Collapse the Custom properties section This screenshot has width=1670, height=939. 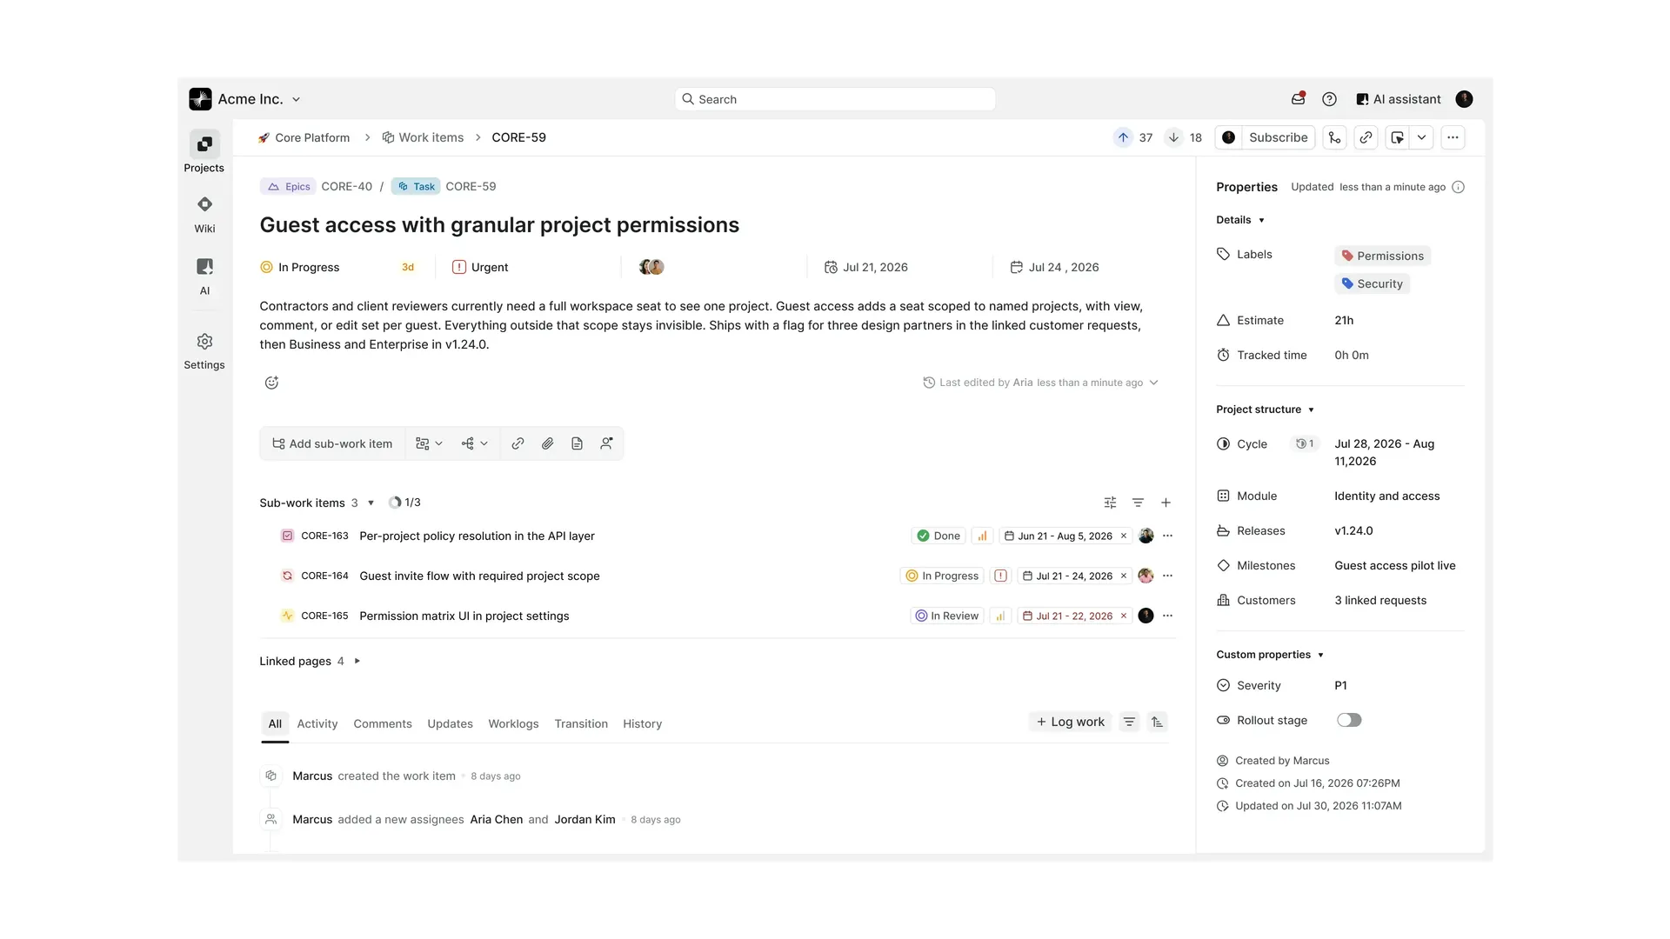click(1320, 655)
